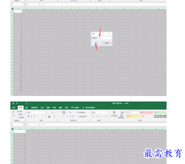
Task: Click the yellow Fill Color bucket
Action: (45, 116)
